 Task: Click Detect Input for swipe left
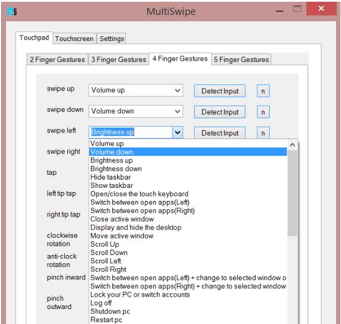tap(220, 133)
